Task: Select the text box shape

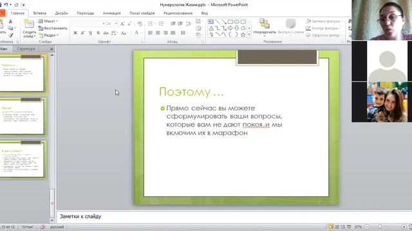Action: [x=211, y=22]
